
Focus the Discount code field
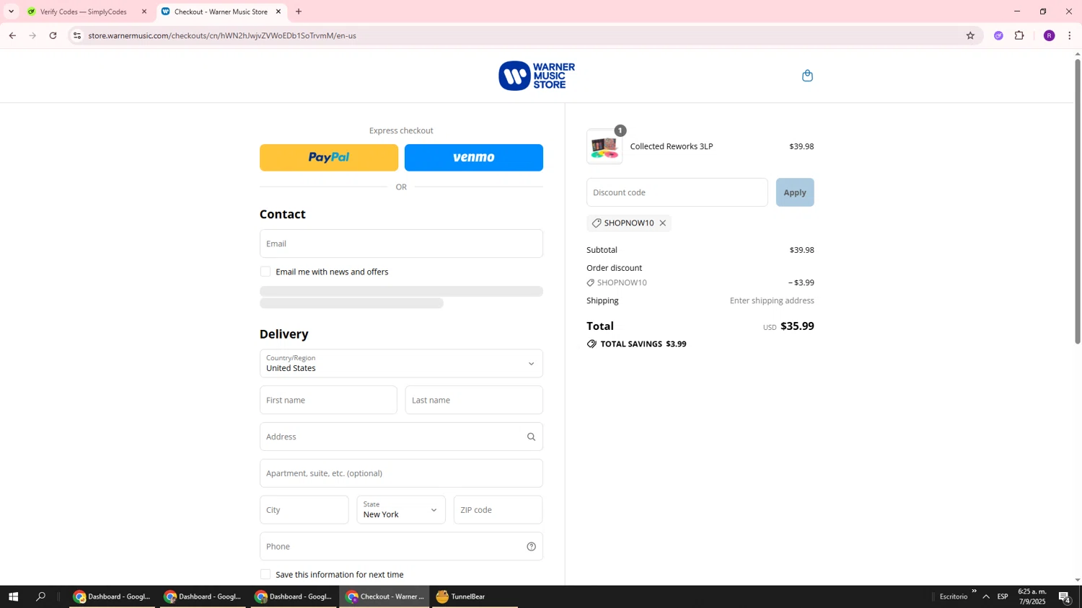[677, 192]
